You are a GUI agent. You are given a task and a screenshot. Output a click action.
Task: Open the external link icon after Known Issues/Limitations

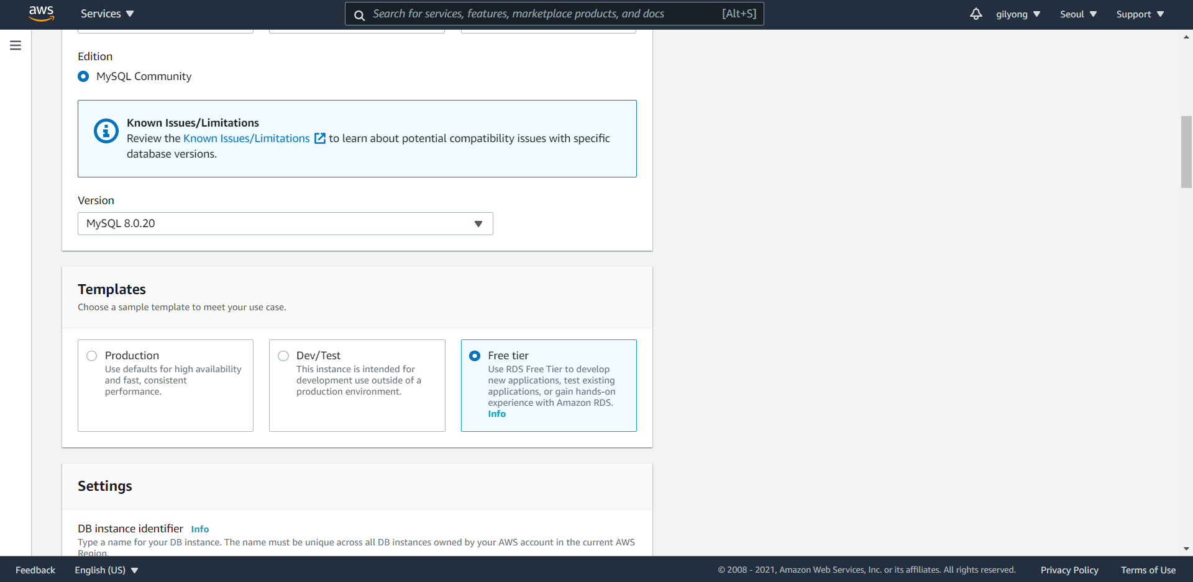[x=320, y=138]
